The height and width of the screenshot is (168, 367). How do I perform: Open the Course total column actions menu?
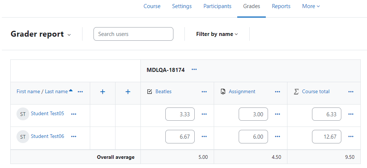click(351, 92)
